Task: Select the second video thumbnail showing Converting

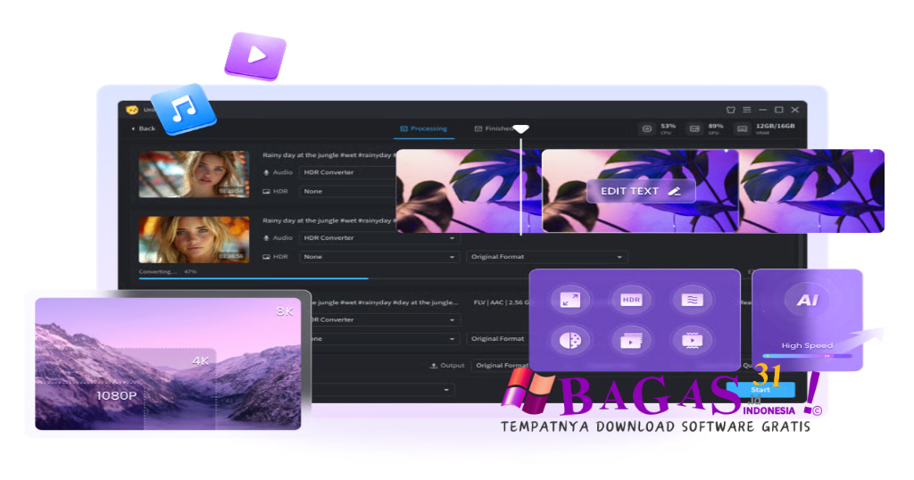Action: coord(194,239)
